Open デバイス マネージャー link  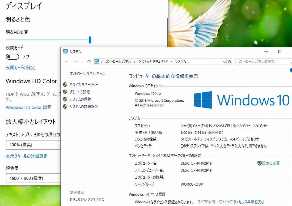point(84,85)
